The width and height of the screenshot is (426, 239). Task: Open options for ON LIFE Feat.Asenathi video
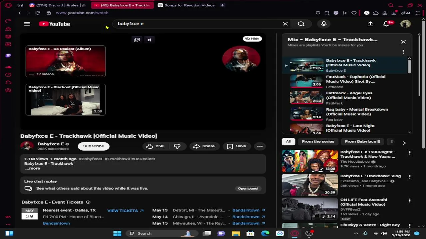410,200
